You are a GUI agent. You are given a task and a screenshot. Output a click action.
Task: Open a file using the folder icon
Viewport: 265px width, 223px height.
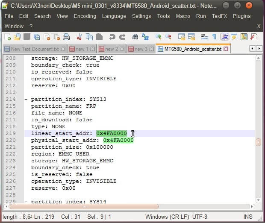point(17,37)
